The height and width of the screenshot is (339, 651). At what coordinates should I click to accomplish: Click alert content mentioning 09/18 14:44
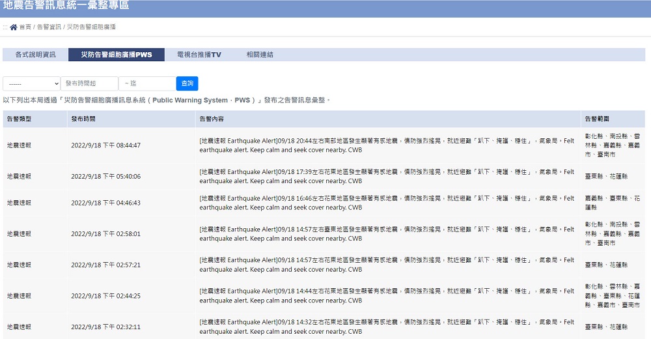coord(387,296)
